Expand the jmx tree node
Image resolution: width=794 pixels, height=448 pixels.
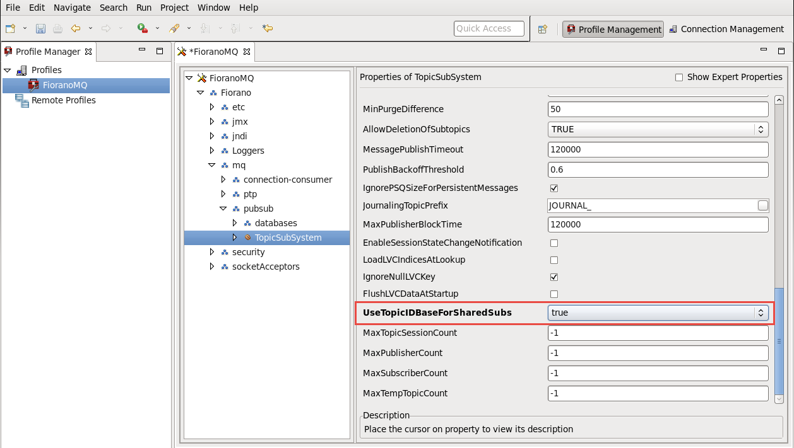click(212, 122)
